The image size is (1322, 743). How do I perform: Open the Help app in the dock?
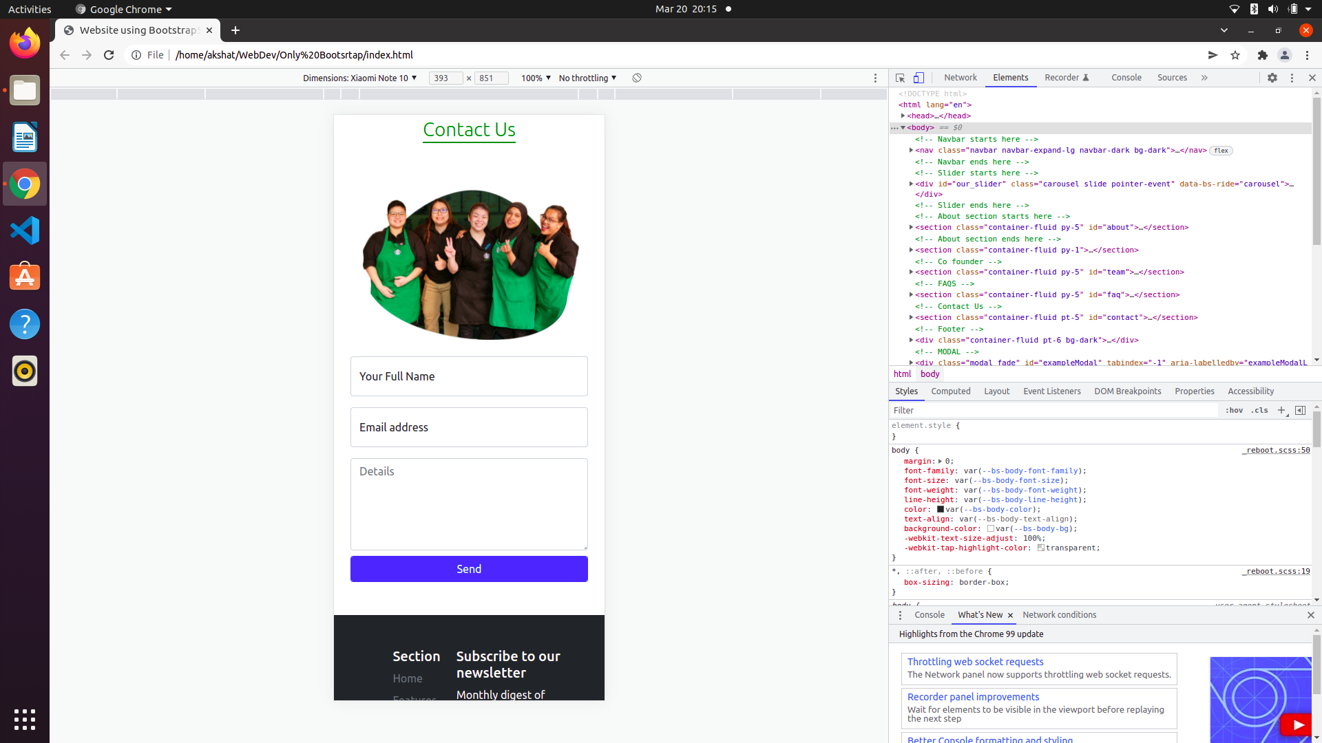(25, 324)
